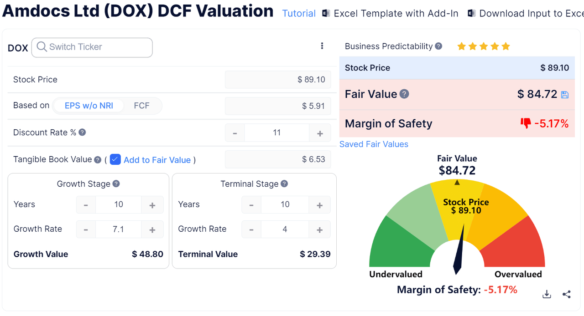View Saved Fair Values
The height and width of the screenshot is (316, 584).
[x=374, y=144]
